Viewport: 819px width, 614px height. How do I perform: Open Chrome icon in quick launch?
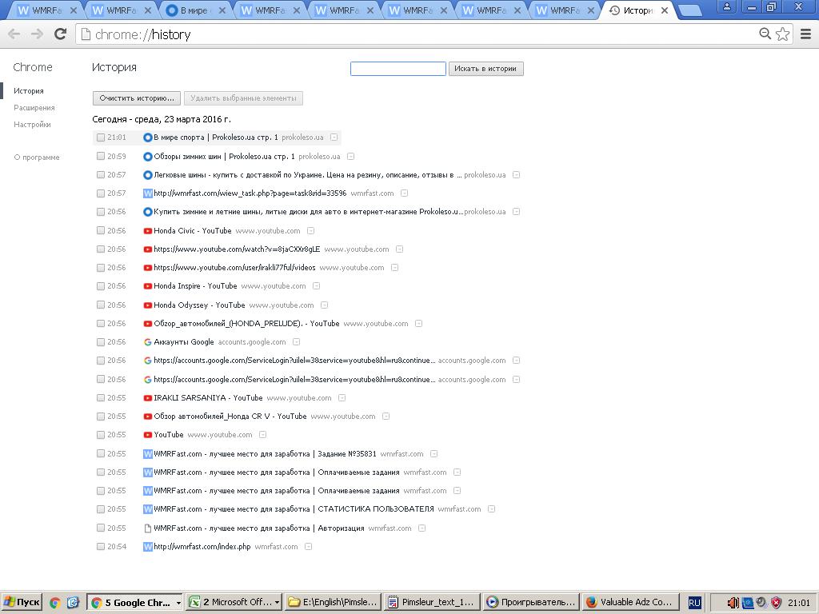(55, 603)
